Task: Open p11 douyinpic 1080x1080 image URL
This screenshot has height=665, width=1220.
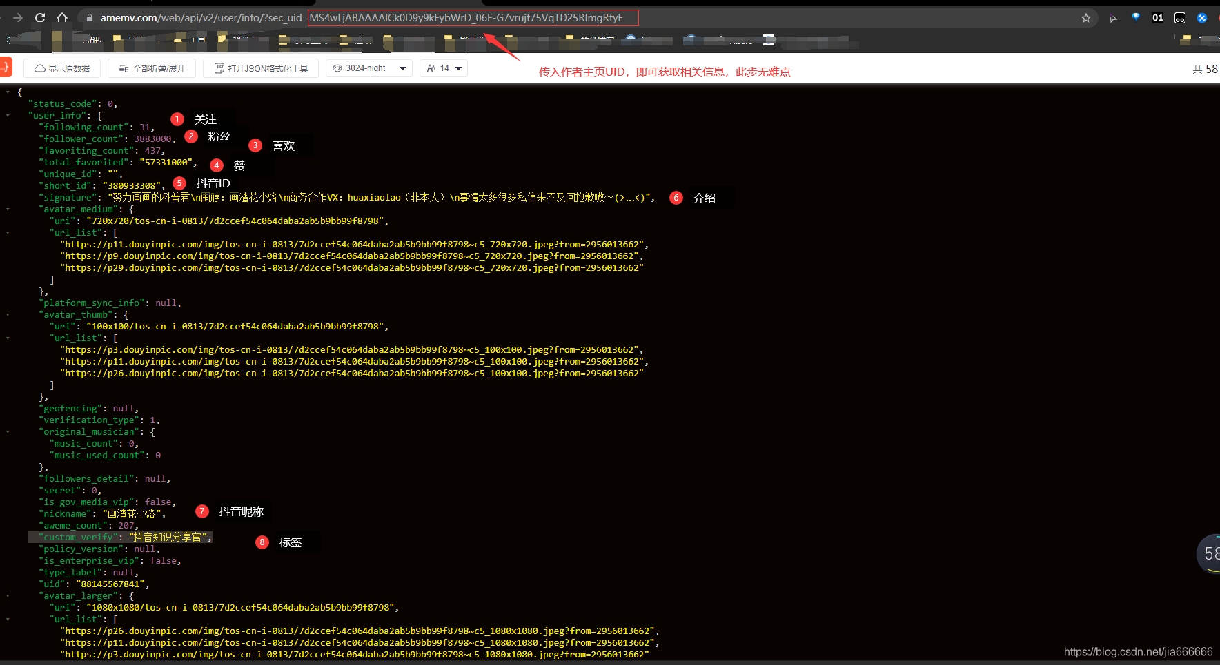Action: [x=357, y=643]
